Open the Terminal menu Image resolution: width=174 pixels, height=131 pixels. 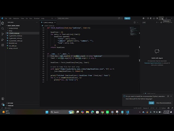click(37, 18)
